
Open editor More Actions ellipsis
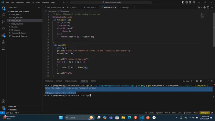pyautogui.click(x=212, y=7)
